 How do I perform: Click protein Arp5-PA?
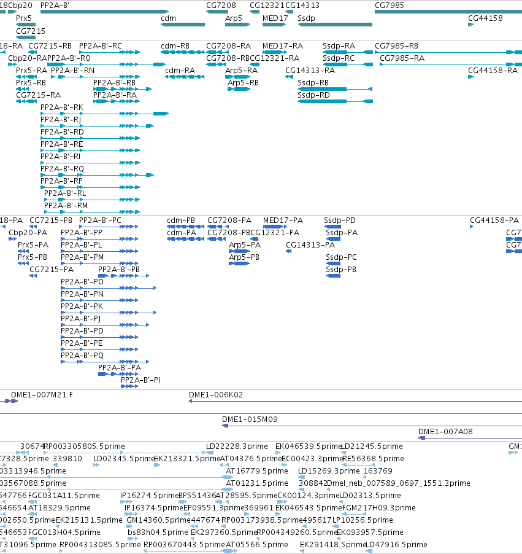tap(240, 251)
